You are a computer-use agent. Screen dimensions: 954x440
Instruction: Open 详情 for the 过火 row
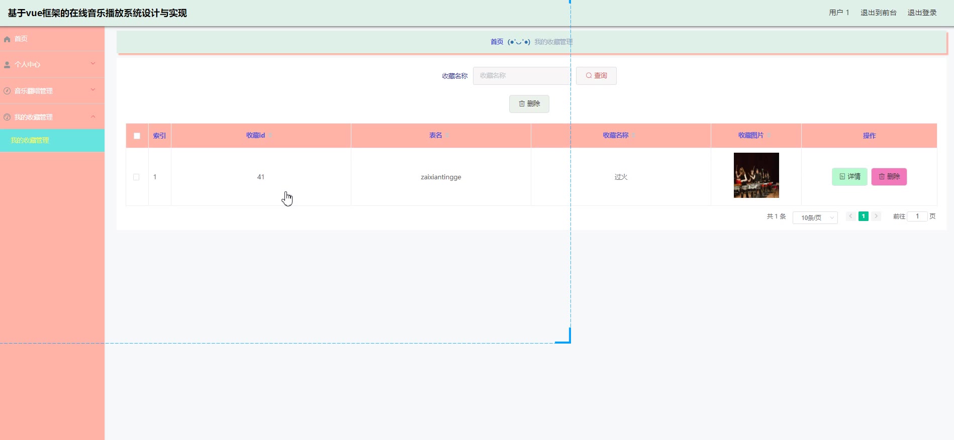pyautogui.click(x=849, y=177)
